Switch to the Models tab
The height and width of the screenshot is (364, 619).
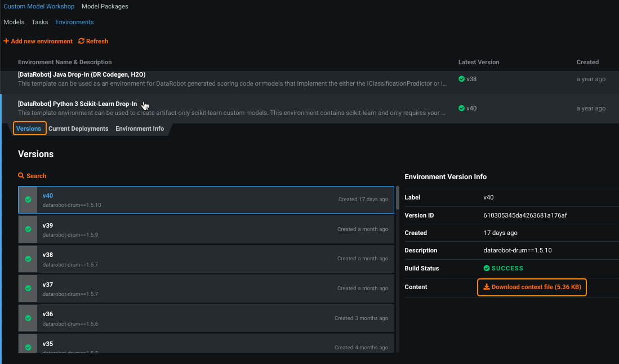coord(14,22)
